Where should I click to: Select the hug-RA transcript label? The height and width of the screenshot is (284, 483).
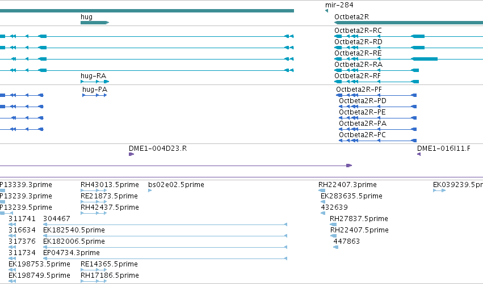(93, 76)
